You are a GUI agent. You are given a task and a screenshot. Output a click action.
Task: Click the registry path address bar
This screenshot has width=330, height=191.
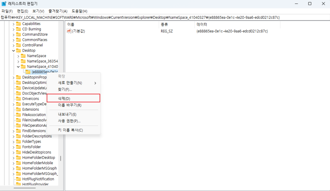pyautogui.click(x=165, y=17)
